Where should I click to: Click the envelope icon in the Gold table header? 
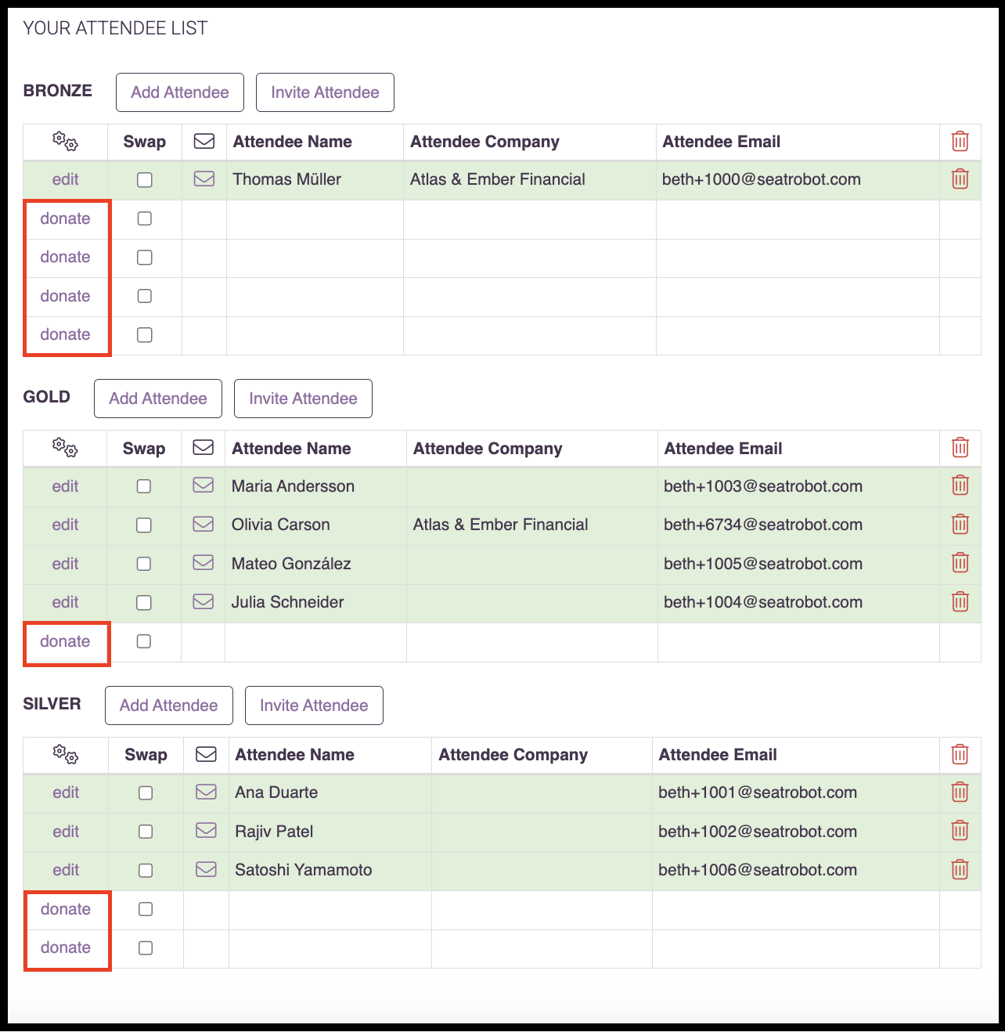(204, 448)
